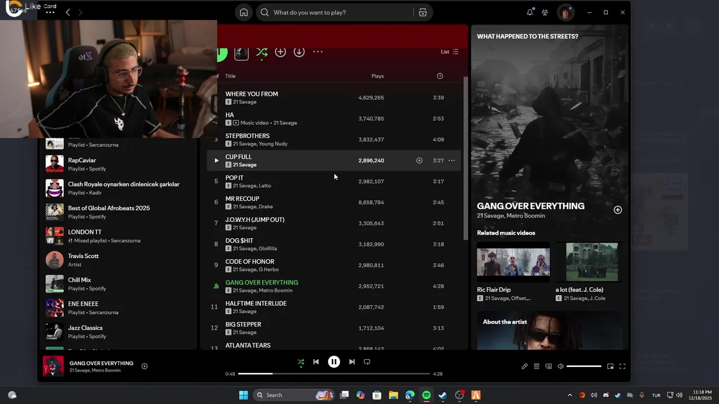Open Jazz Classics playlist
The height and width of the screenshot is (404, 719).
(x=117, y=332)
